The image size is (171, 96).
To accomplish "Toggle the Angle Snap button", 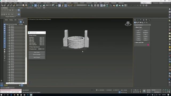I will coord(66,5).
